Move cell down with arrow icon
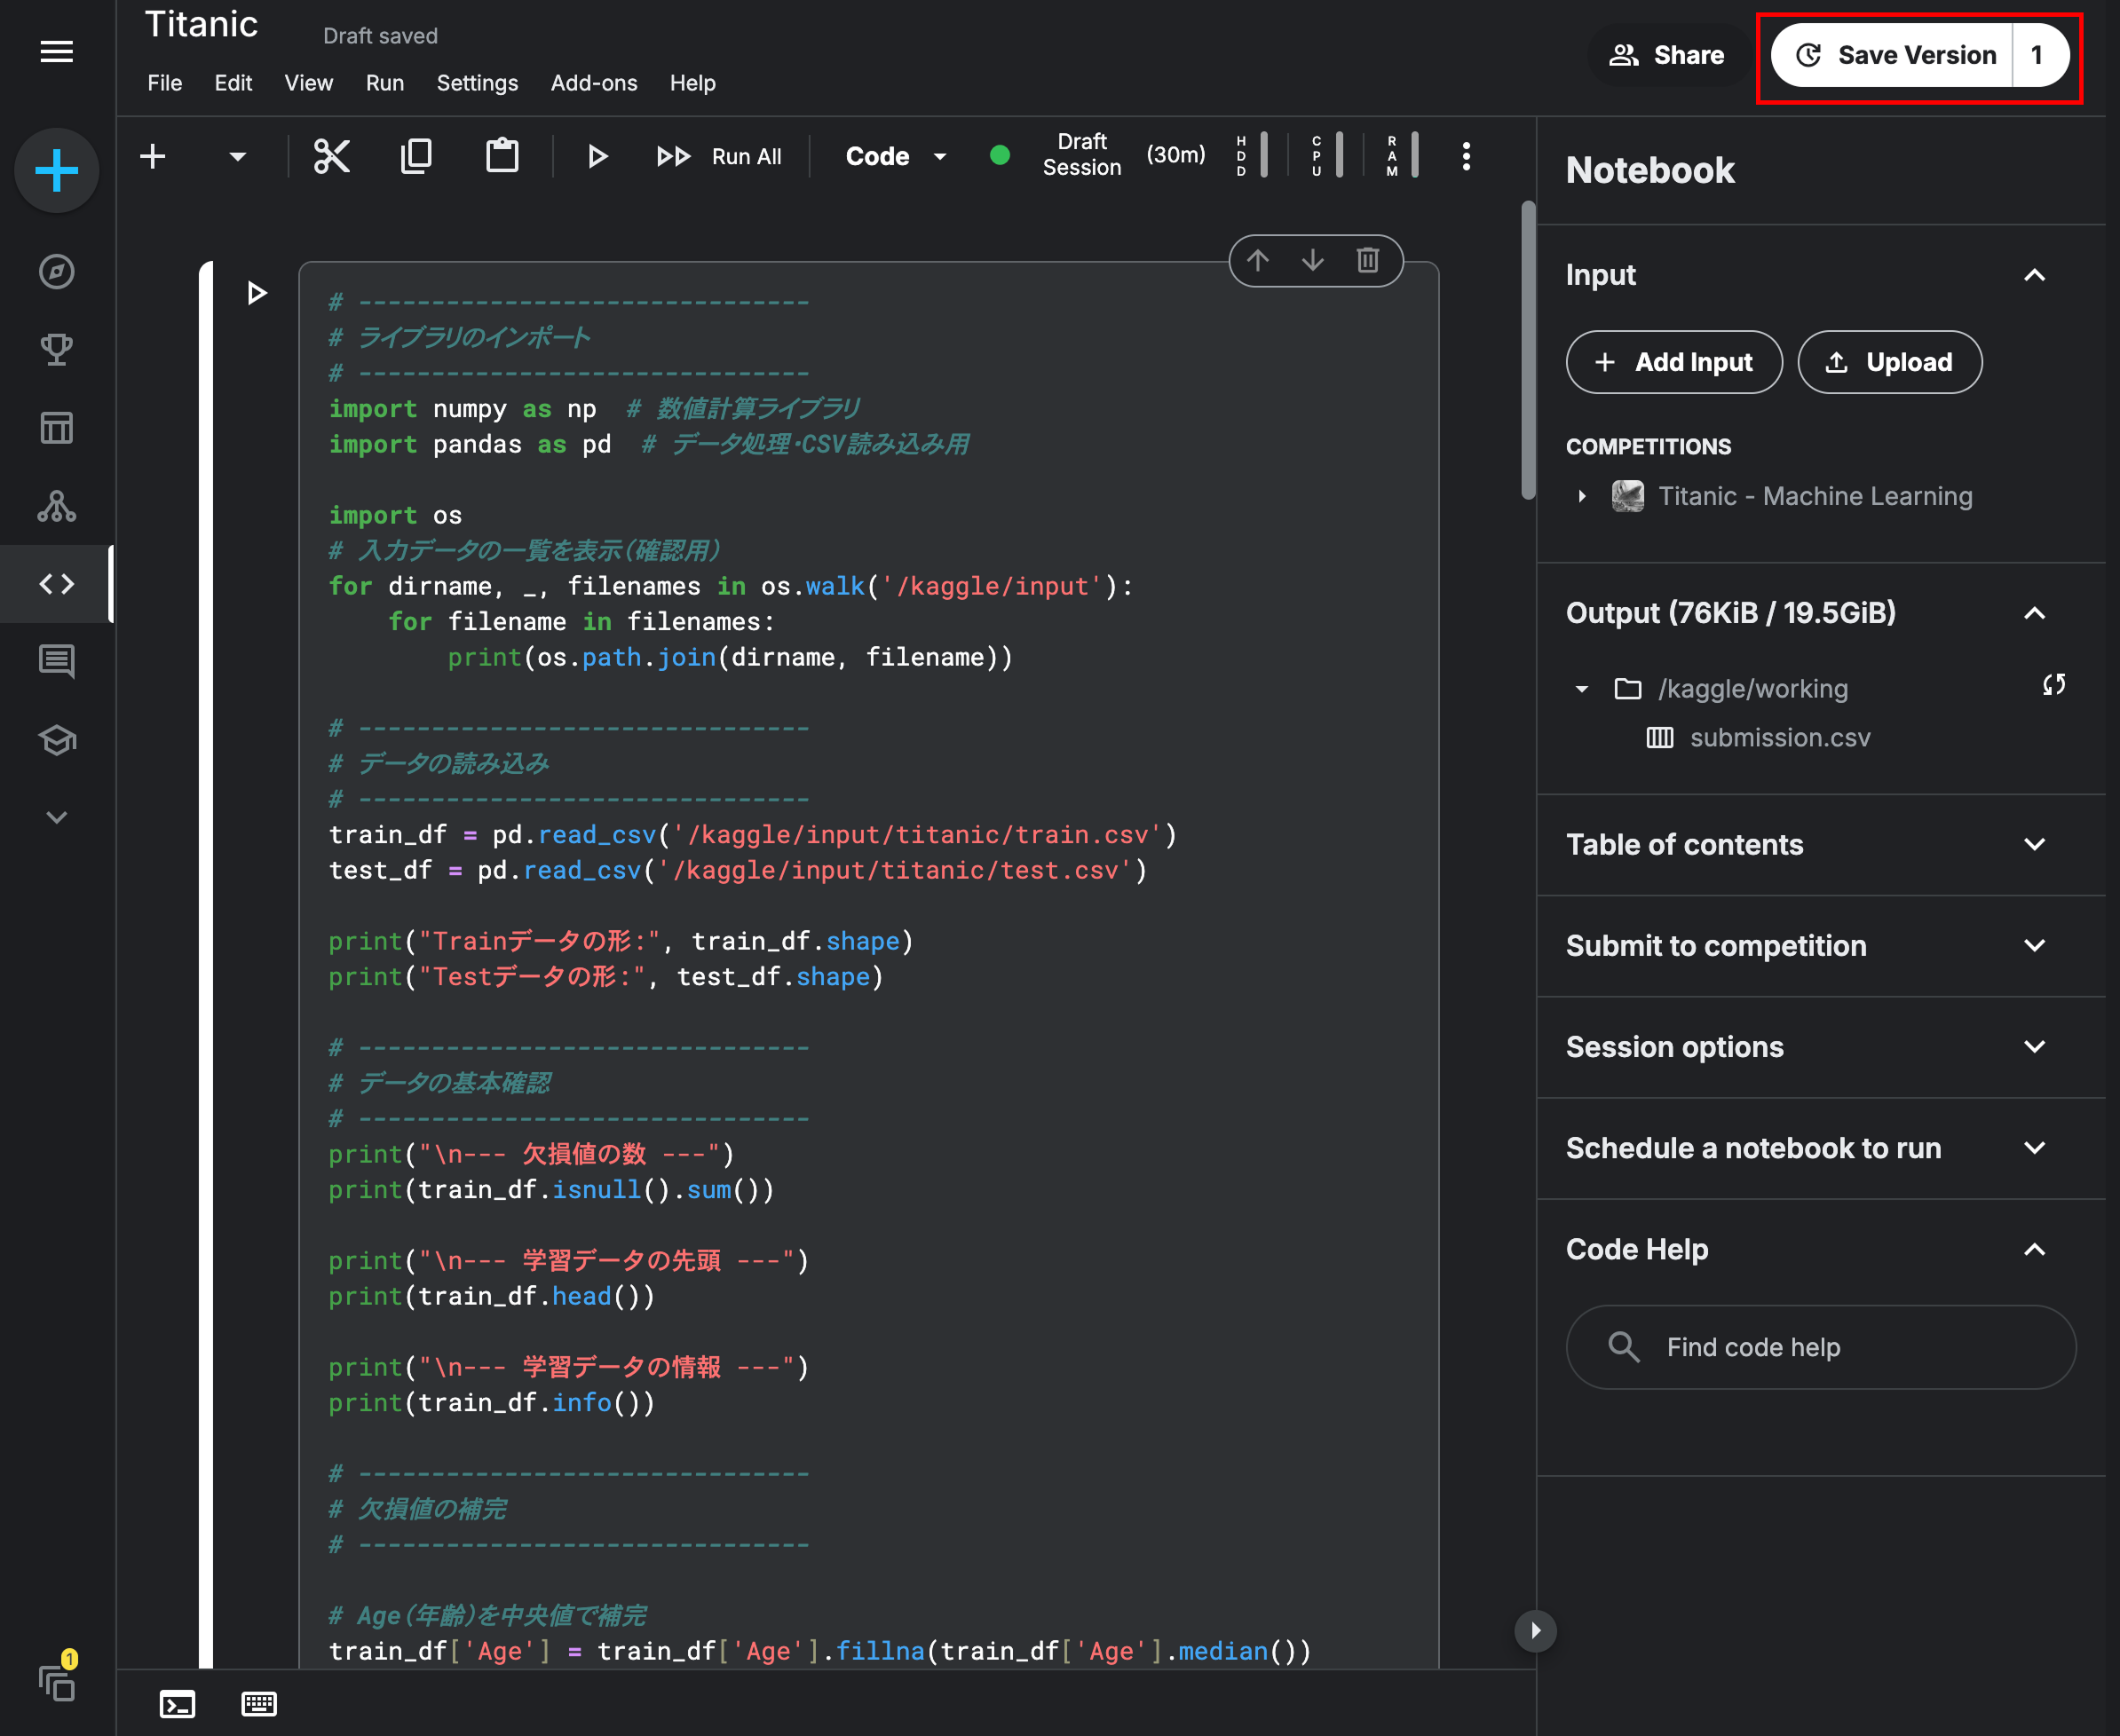The width and height of the screenshot is (2120, 1736). click(x=1313, y=261)
